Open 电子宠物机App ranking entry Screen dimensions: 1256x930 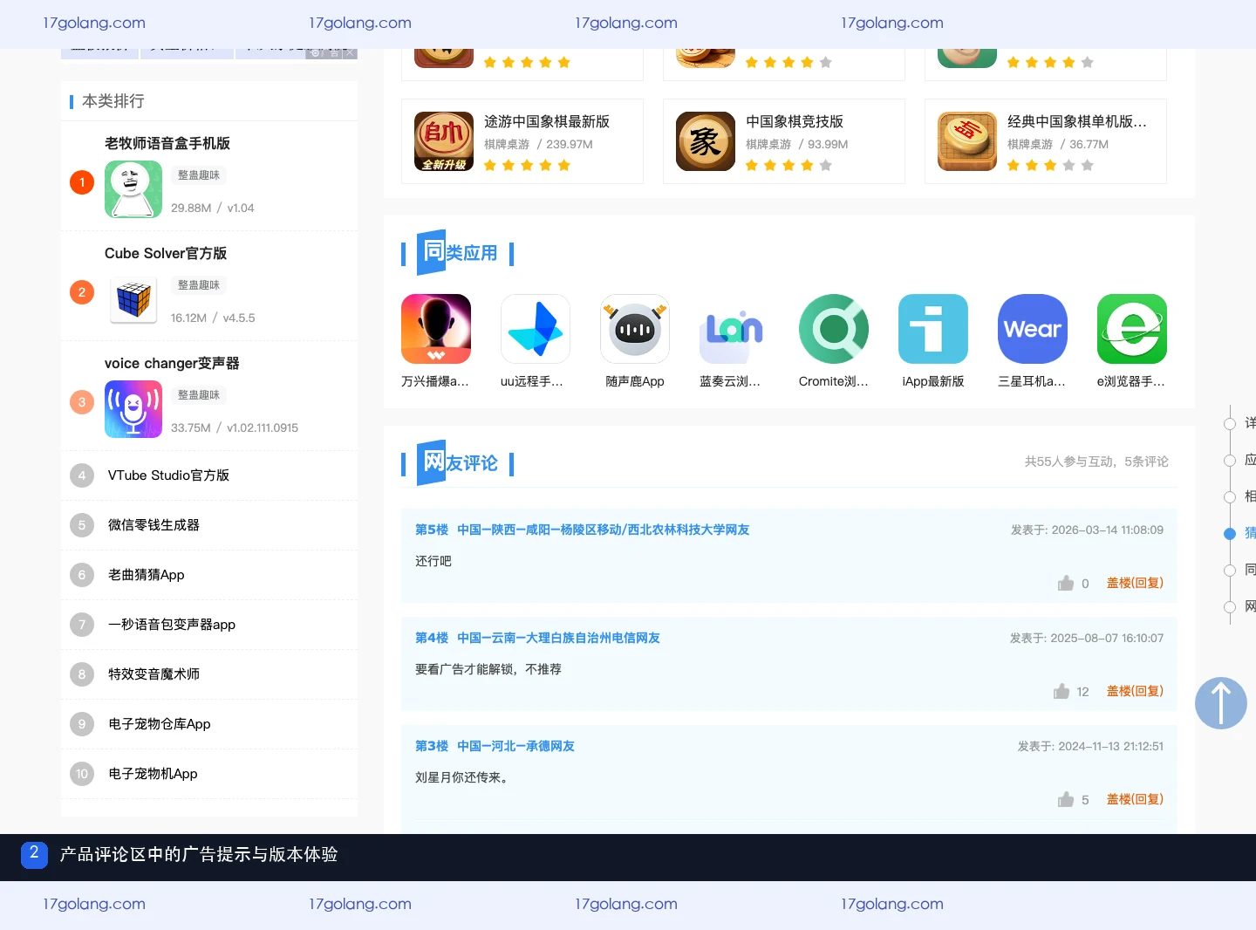click(153, 774)
